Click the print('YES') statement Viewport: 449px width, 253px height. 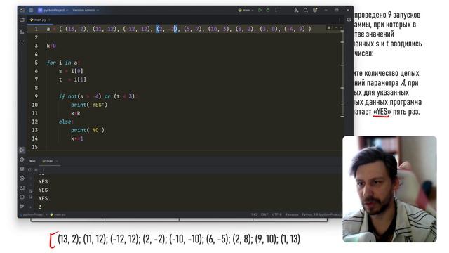coord(89,105)
